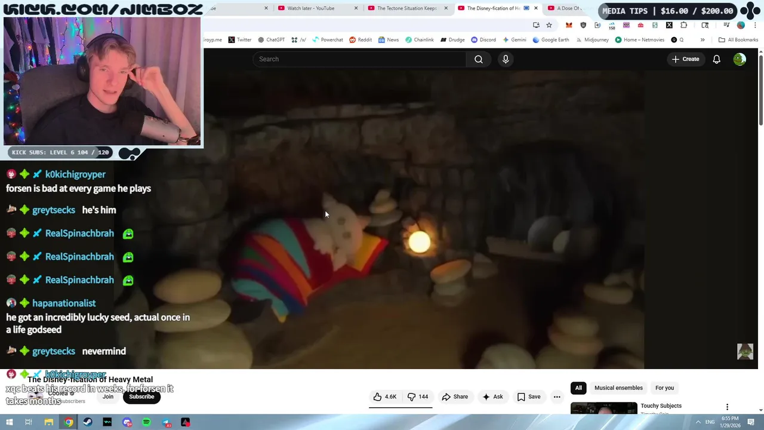Image resolution: width=764 pixels, height=430 pixels.
Task: Click the YouTube search magnifier button
Action: click(479, 59)
